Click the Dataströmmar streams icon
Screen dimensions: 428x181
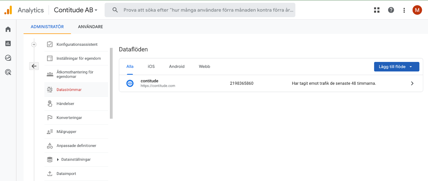click(50, 90)
